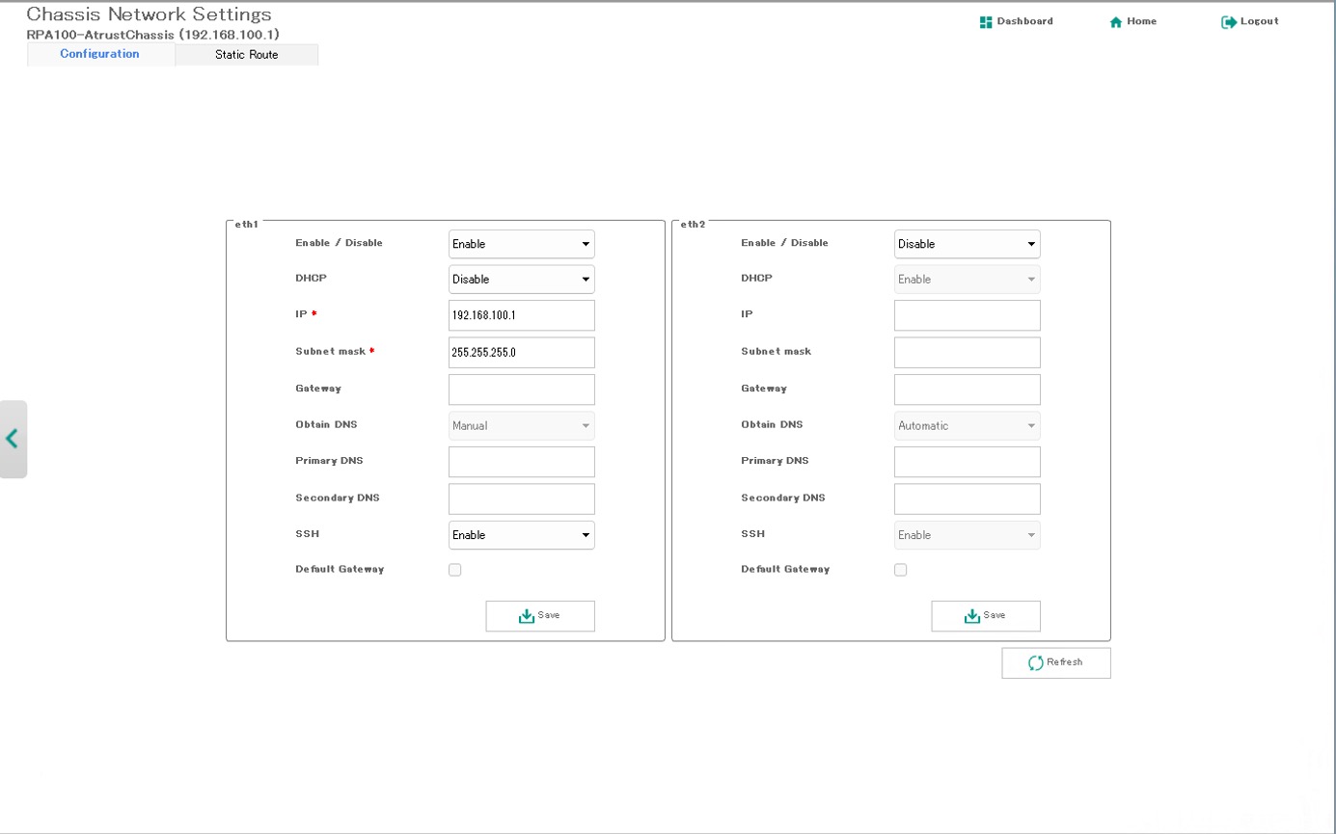
Task: Click the Logout icon in header
Action: 1228,22
